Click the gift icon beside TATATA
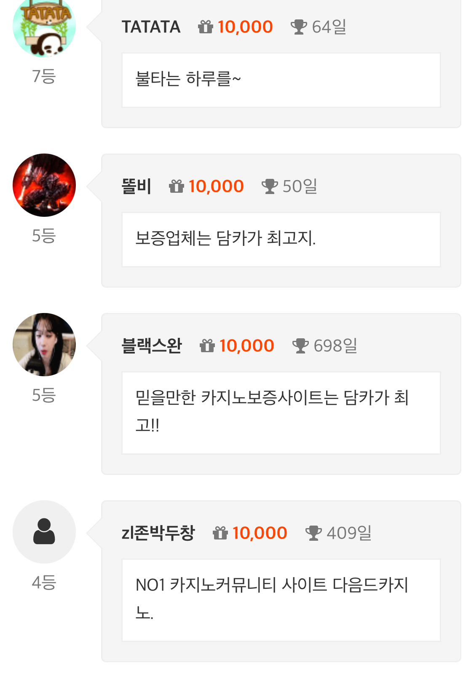This screenshot has width=474, height=677. pyautogui.click(x=206, y=27)
